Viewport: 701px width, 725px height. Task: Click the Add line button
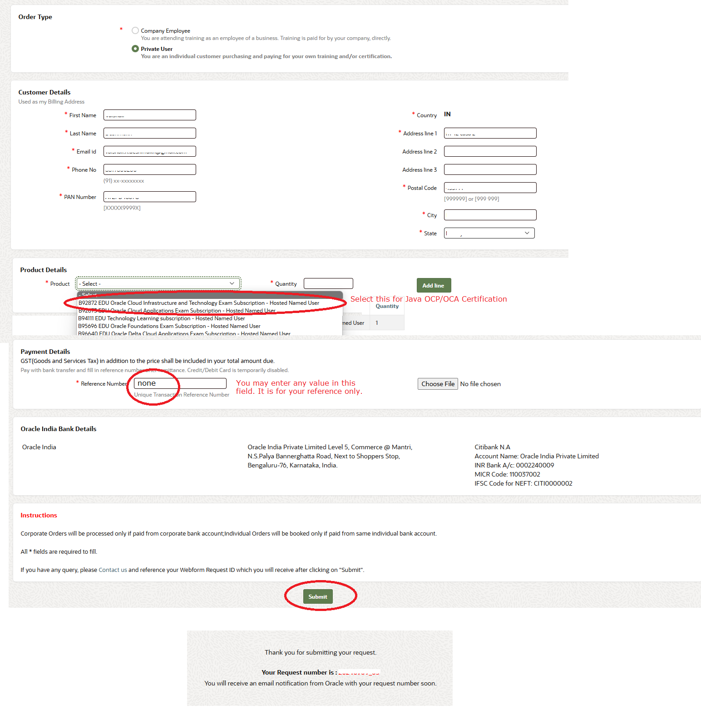(434, 285)
